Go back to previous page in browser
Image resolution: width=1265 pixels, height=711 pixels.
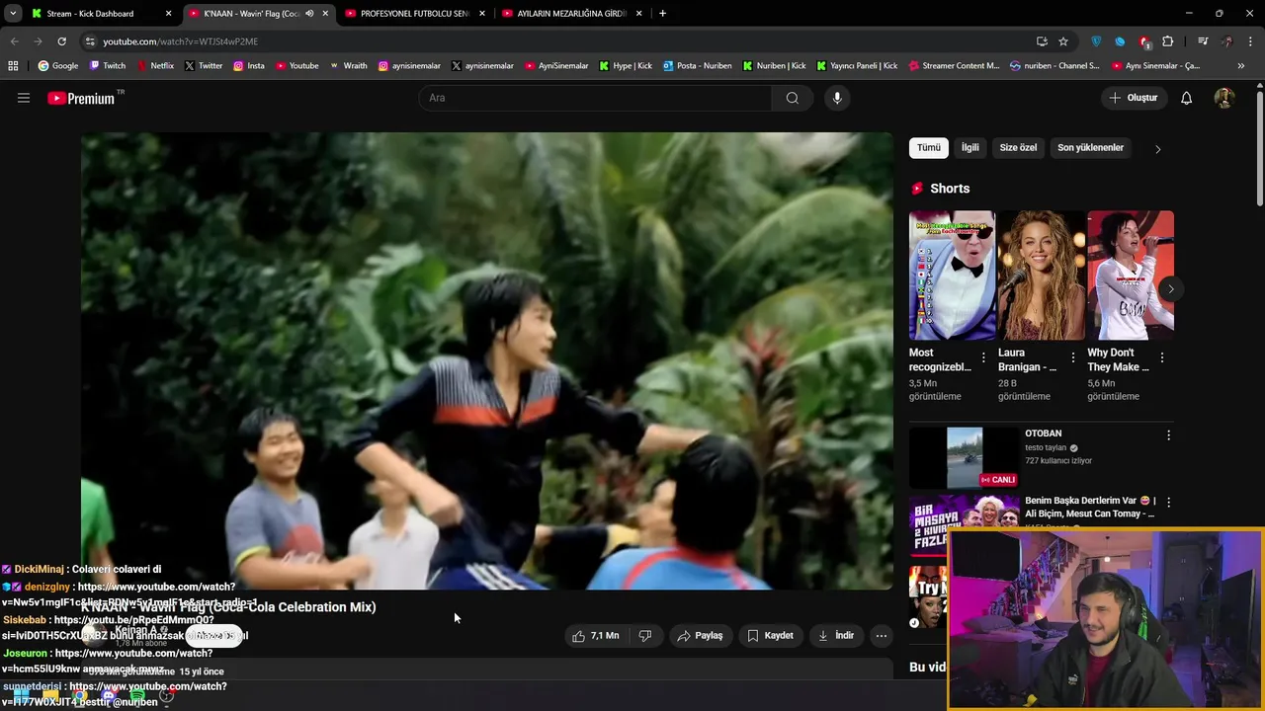(15, 41)
